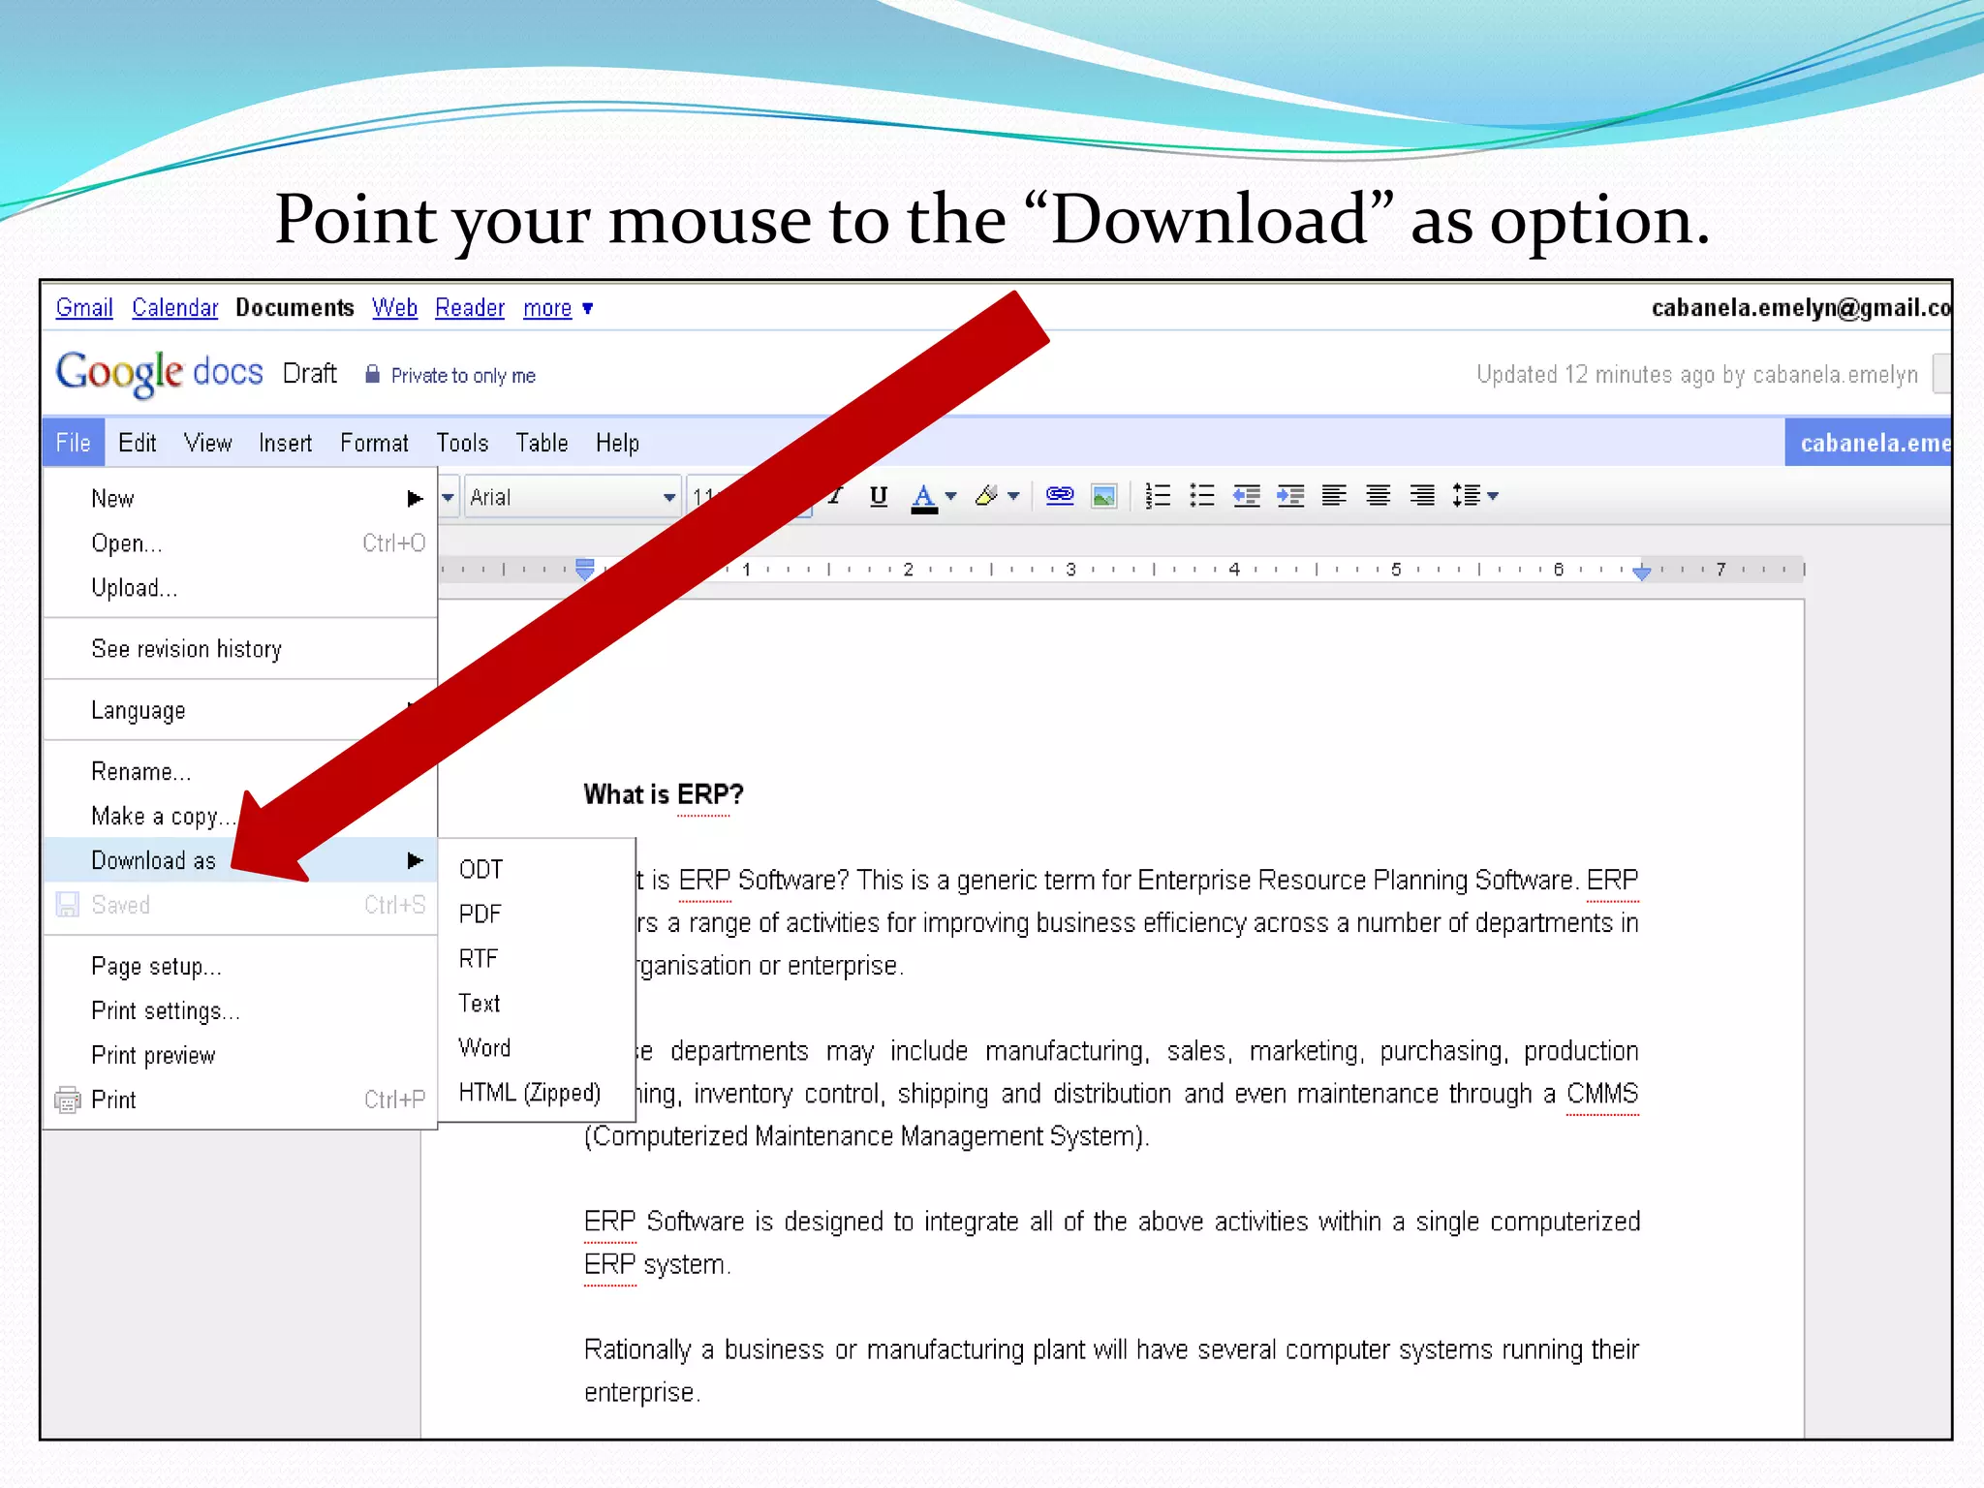Click the line spacing icon
The width and height of the screenshot is (1984, 1488).
click(1467, 496)
